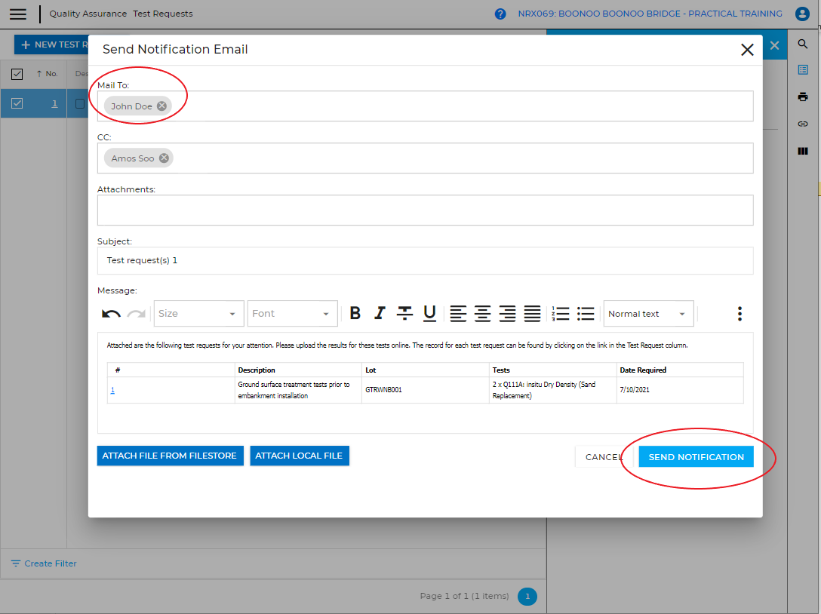821x614 pixels.
Task: Click the Underline formatting icon
Action: tap(429, 314)
